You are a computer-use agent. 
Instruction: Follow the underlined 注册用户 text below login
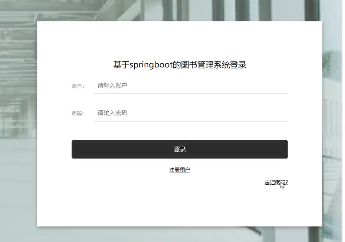pyautogui.click(x=180, y=170)
